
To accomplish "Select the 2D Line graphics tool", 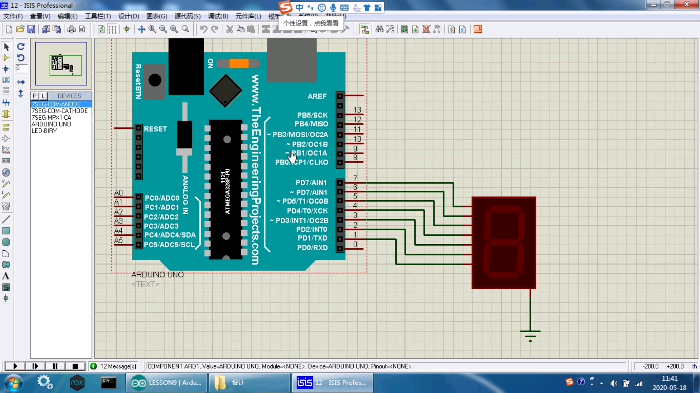I will point(6,219).
